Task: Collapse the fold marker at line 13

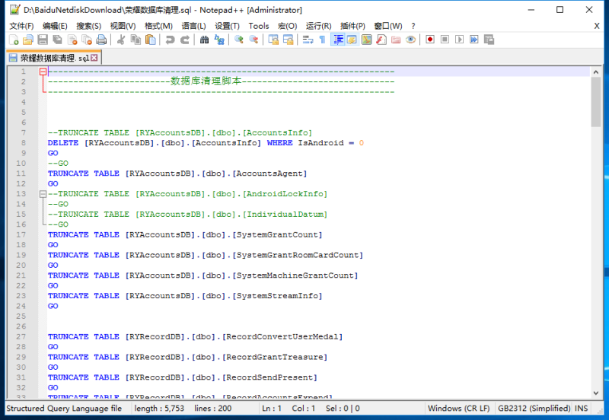Action: 43,194
